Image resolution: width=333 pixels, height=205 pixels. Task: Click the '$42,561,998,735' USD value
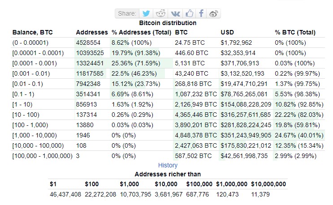click(x=244, y=156)
